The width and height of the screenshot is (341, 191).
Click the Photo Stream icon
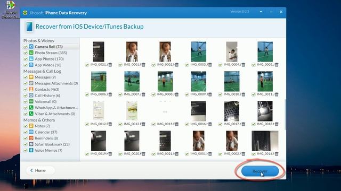tap(31, 53)
